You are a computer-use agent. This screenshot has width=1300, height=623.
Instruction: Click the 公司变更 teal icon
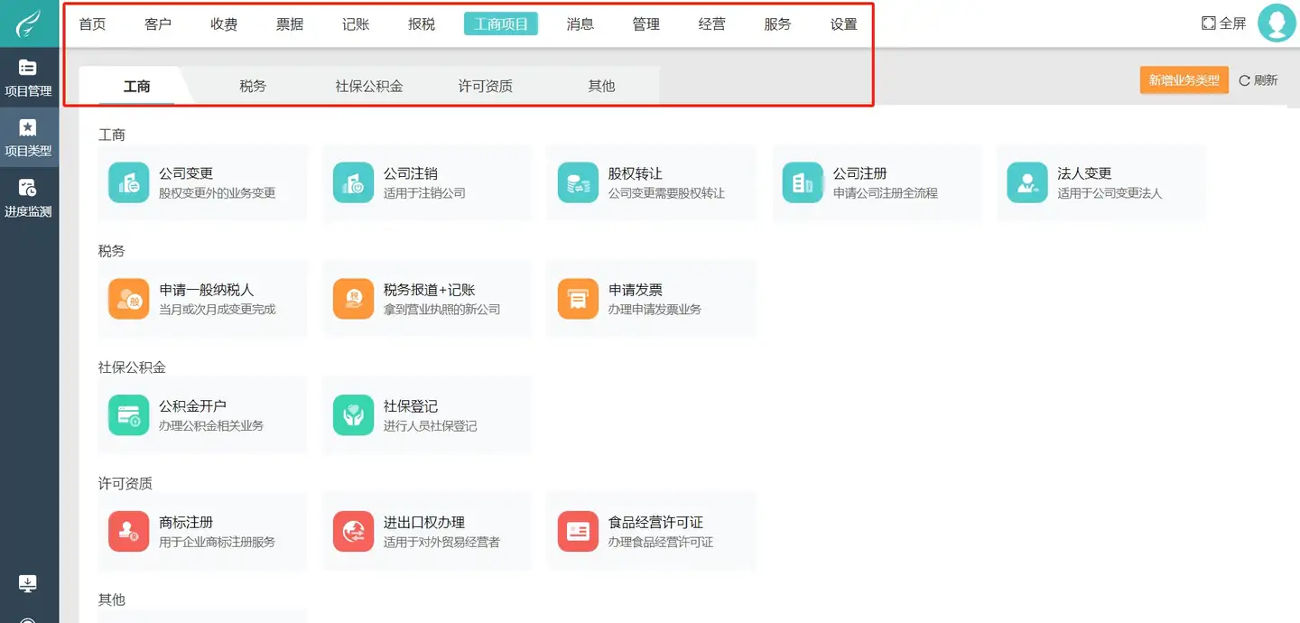pos(128,182)
